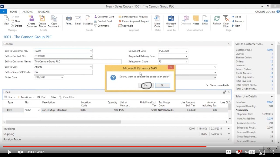This screenshot has height=157, width=280.
Task: Select the Create Customer icon
Action: (x=32, y=21)
